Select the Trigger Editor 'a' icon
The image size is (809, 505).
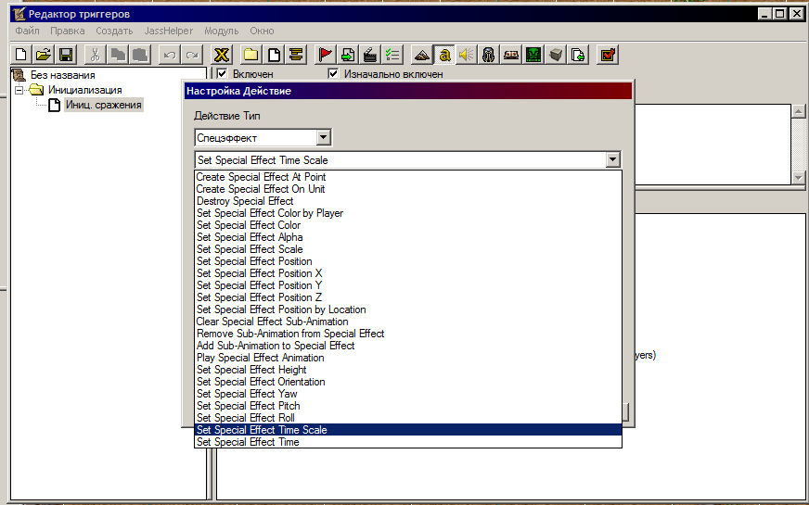click(444, 54)
